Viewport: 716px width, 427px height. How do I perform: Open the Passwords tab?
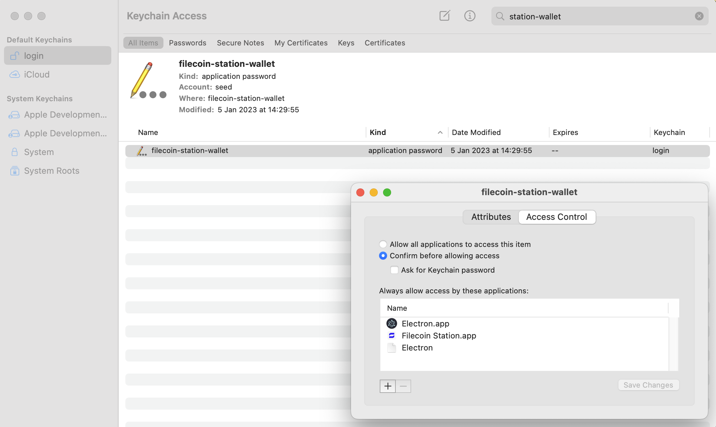pyautogui.click(x=188, y=43)
